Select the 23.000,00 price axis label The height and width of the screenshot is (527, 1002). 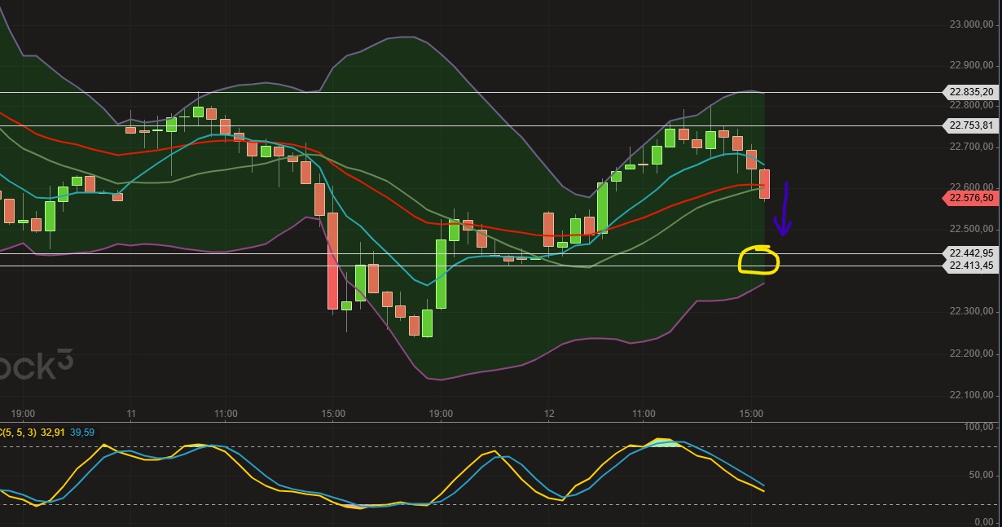[x=972, y=24]
